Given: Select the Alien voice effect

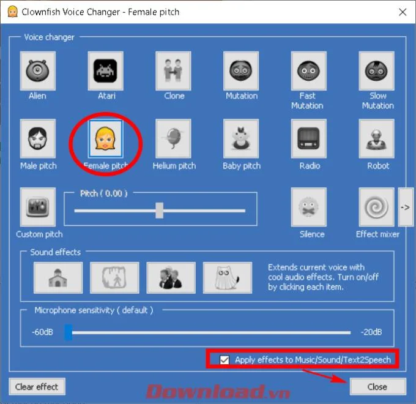Looking at the screenshot, I should (38, 71).
